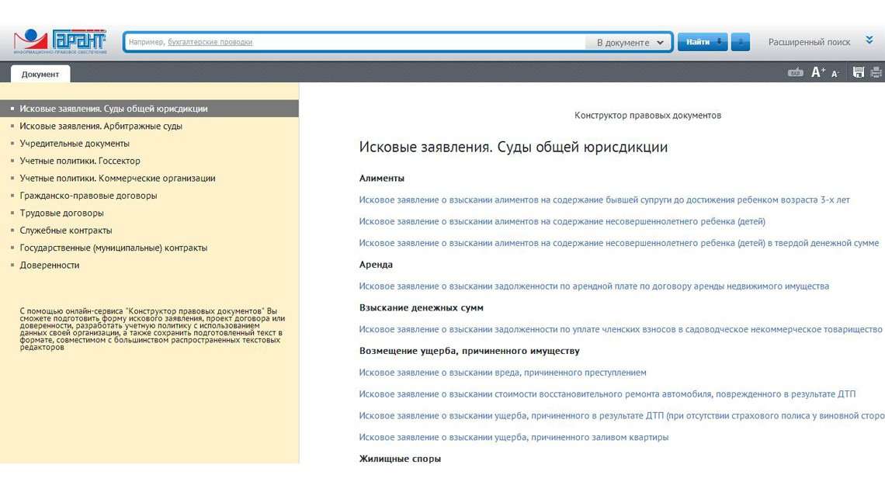Open claim for harm "причиненного преступлением"

502,373
